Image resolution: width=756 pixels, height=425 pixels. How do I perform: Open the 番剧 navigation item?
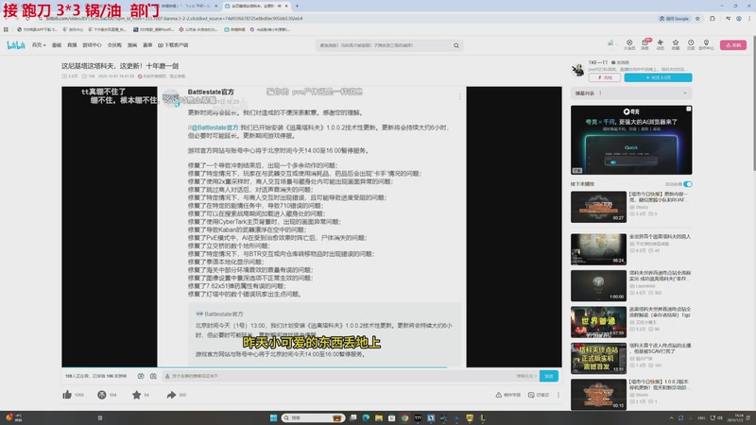[57, 45]
